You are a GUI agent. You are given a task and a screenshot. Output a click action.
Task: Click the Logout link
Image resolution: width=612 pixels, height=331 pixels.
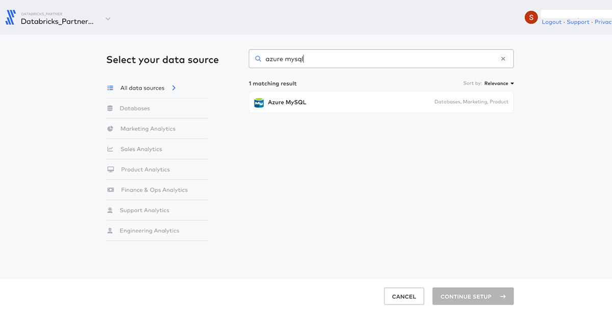pos(551,22)
